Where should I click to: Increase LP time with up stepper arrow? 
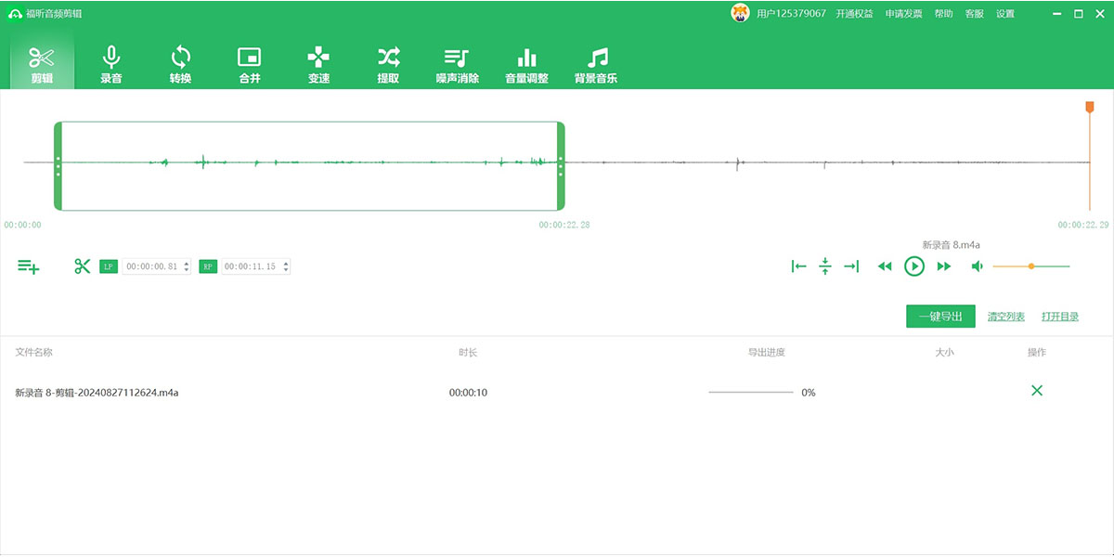point(187,263)
